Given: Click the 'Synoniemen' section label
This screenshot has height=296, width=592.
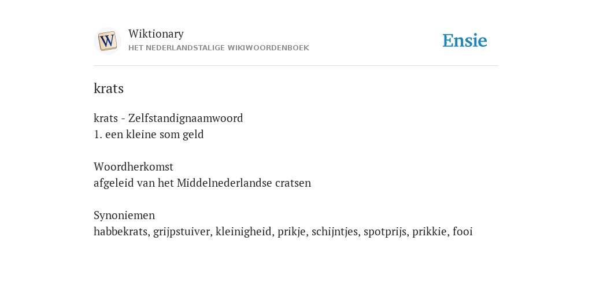Looking at the screenshot, I should tap(124, 215).
